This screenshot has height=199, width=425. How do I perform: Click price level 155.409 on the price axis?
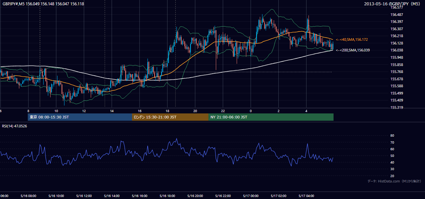[397, 100]
